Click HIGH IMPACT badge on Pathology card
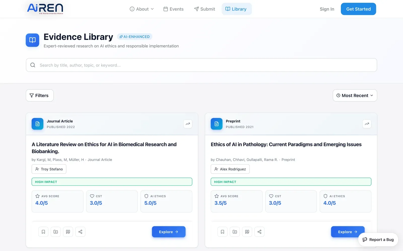The height and width of the screenshot is (251, 403). point(291,182)
